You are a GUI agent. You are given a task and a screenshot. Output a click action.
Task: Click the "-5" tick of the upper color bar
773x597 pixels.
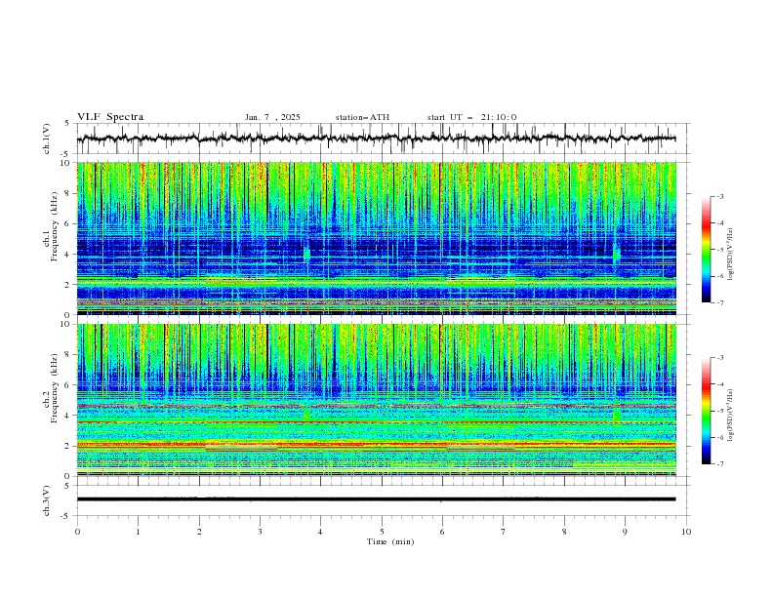[x=720, y=250]
